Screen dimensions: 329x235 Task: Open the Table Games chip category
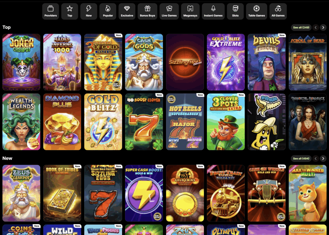[x=257, y=11]
